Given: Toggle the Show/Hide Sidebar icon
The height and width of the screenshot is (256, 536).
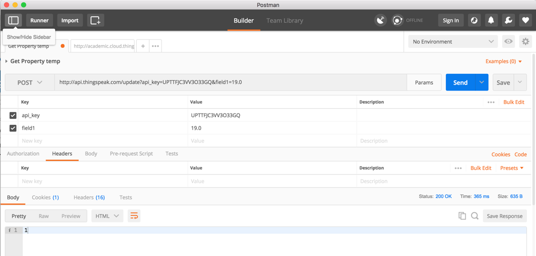Looking at the screenshot, I should pos(13,20).
